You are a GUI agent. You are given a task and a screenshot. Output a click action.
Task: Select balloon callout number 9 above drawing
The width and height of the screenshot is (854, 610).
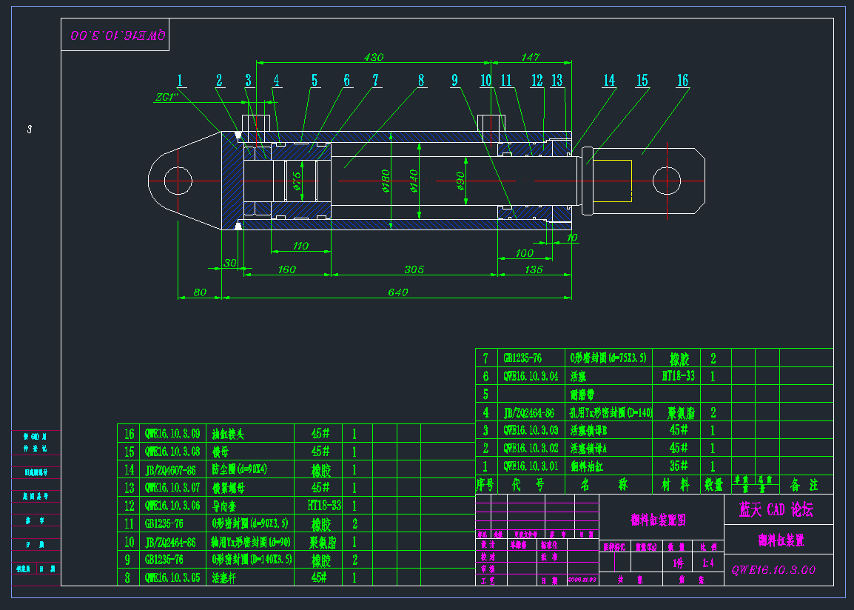click(x=455, y=81)
